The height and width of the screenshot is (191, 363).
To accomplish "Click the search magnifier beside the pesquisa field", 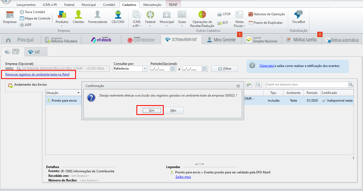I will pos(351,85).
